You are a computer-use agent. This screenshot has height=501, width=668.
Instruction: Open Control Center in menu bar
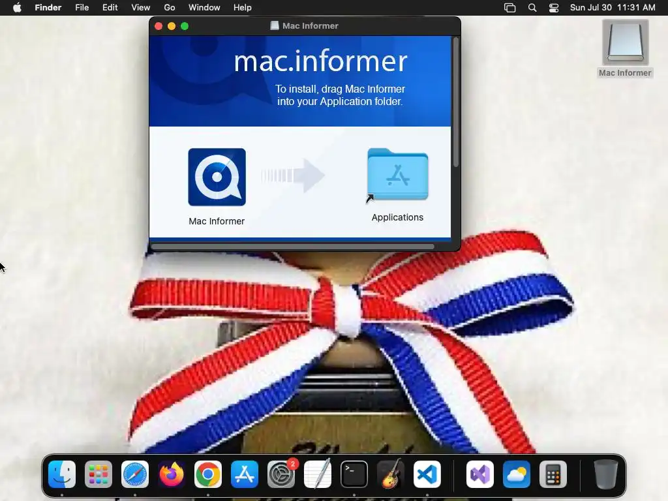coord(553,8)
